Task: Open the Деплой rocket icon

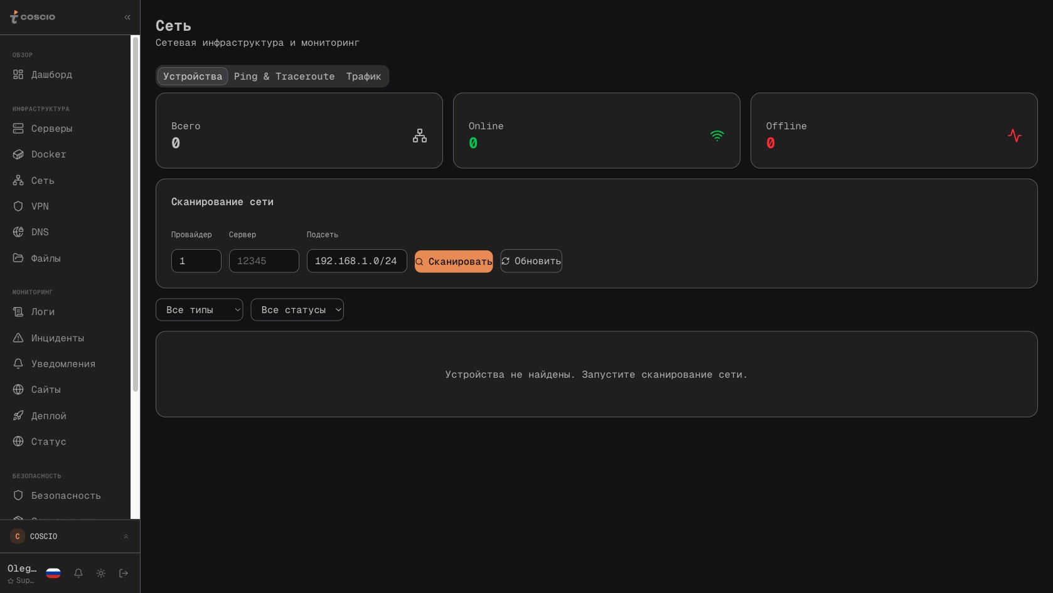Action: (x=18, y=416)
